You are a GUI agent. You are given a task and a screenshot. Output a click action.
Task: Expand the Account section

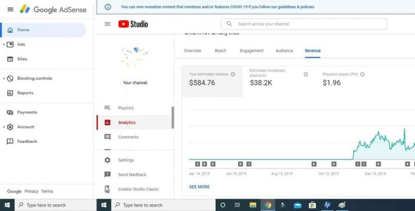click(4, 127)
